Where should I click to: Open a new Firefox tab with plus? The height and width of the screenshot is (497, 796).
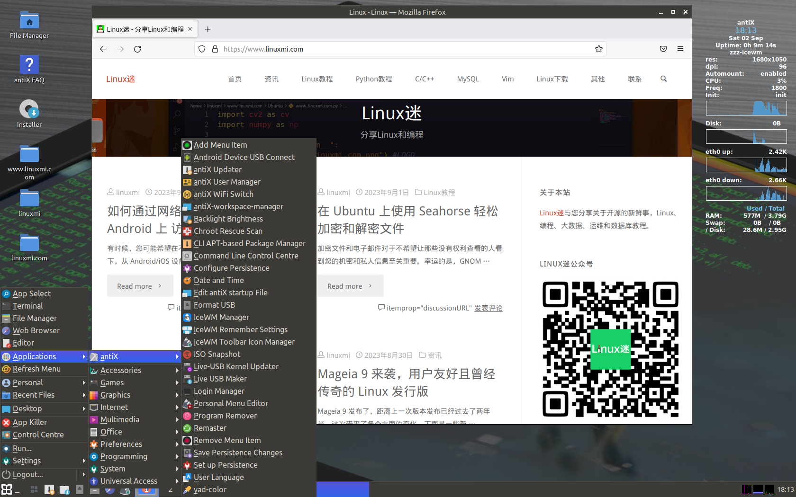pyautogui.click(x=208, y=29)
